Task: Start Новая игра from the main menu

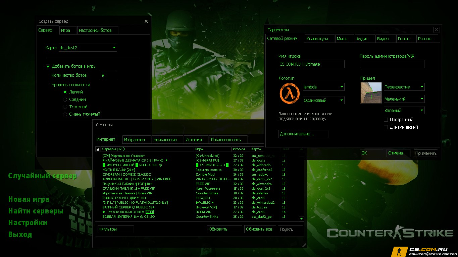Action: pyautogui.click(x=29, y=199)
